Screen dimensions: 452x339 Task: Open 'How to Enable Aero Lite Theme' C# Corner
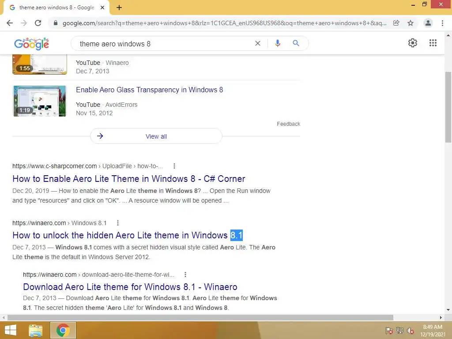point(128,179)
